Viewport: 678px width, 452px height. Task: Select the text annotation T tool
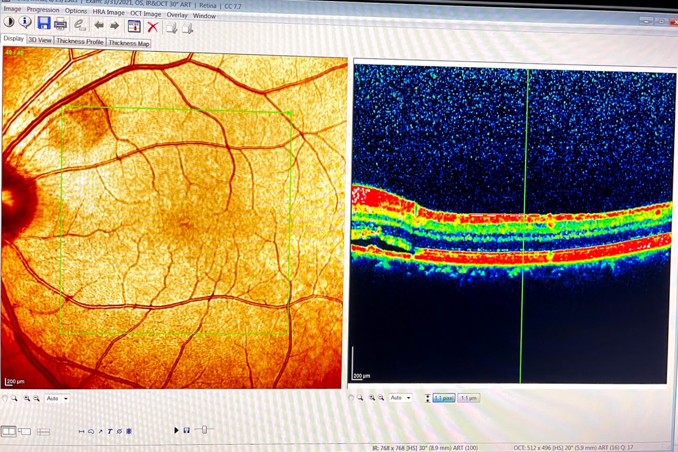point(110,432)
